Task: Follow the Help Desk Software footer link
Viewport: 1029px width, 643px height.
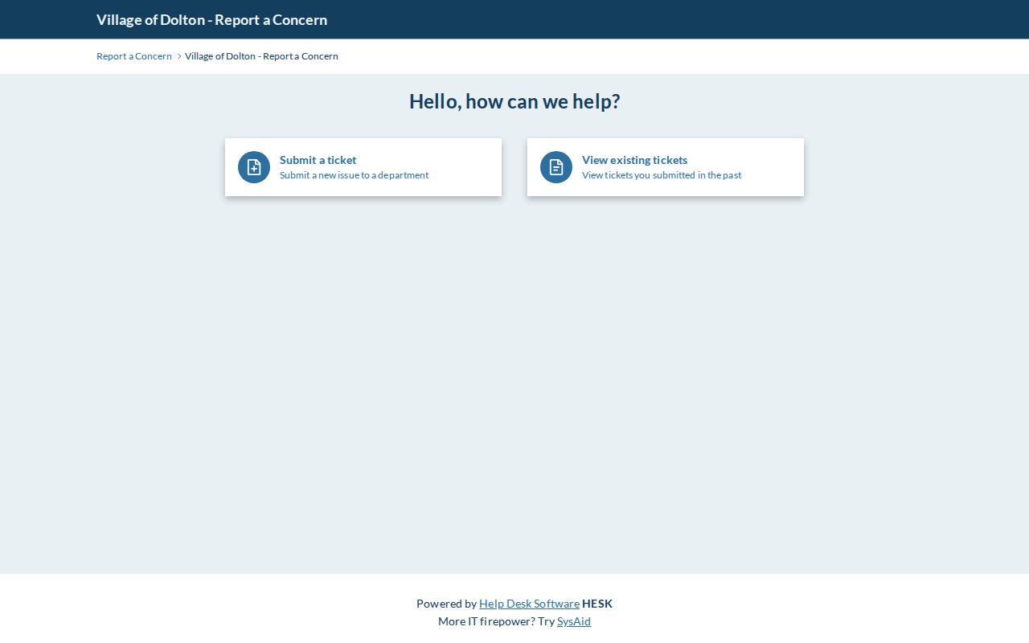Action: tap(529, 604)
